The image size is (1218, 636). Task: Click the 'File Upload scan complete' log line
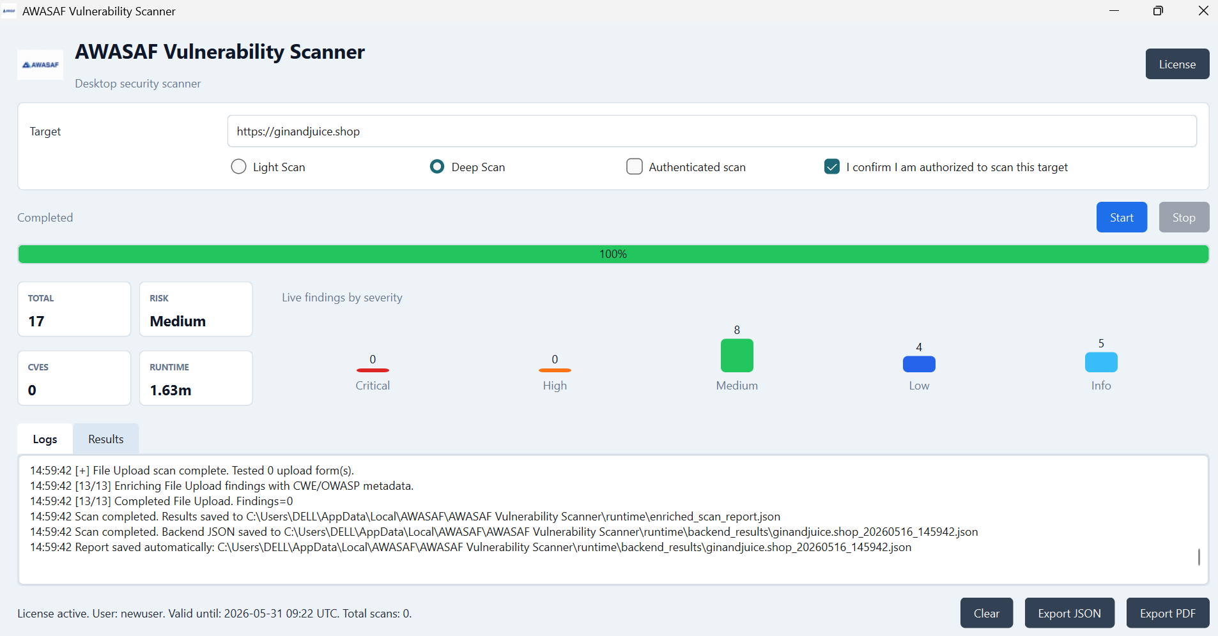coord(192,471)
